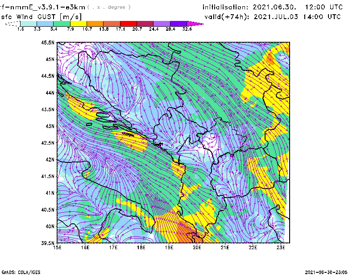Click the legend value 7.9
This screenshot has width=357, height=275.
[x=71, y=29]
